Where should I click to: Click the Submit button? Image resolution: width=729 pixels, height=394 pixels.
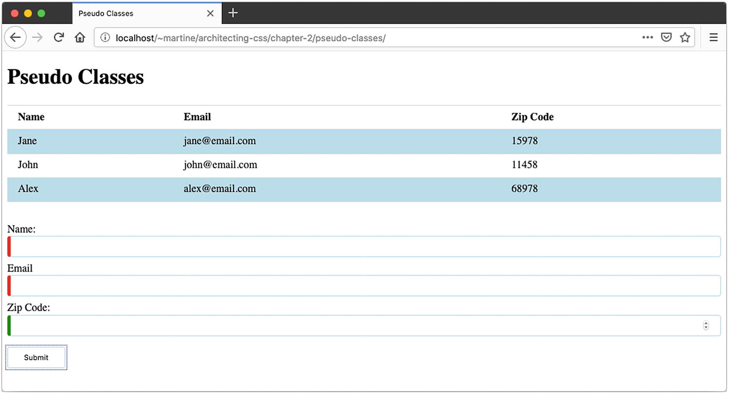pos(36,357)
